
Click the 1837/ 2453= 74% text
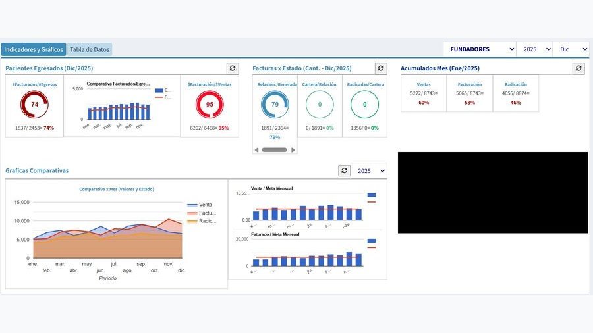(34, 128)
